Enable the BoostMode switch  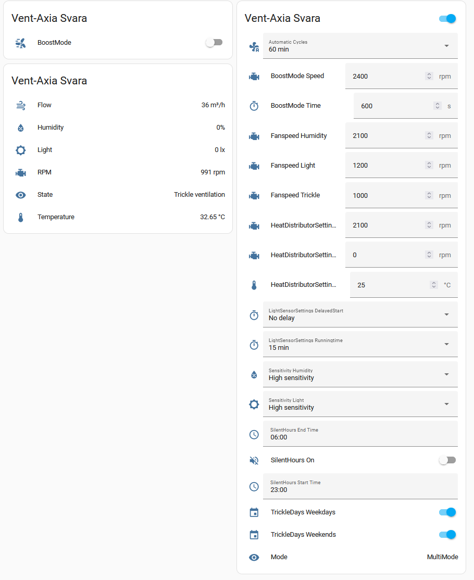click(x=214, y=43)
